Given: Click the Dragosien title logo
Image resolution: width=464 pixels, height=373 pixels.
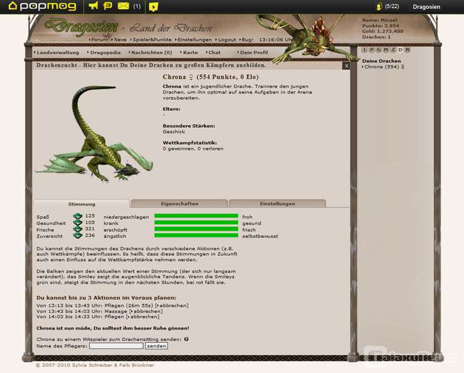Looking at the screenshot, I should [x=81, y=27].
